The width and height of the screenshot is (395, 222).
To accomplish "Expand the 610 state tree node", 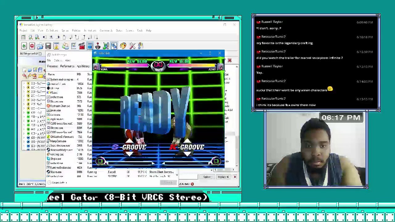I will click(24, 142).
